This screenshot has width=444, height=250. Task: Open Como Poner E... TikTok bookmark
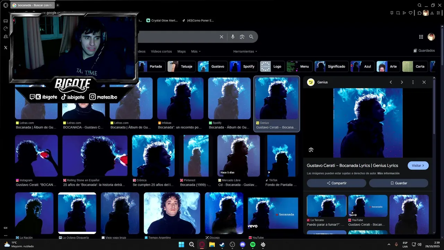pos(198,20)
